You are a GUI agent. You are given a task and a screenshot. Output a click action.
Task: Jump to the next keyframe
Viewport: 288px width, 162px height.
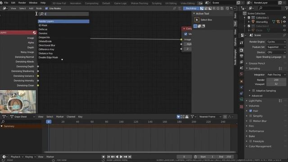click(126, 157)
